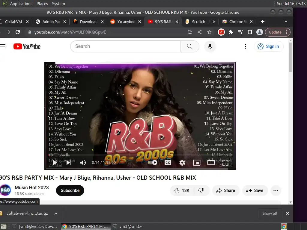307x230 pixels.
Task: Open the media controls icon in Chrome
Action: point(240,32)
